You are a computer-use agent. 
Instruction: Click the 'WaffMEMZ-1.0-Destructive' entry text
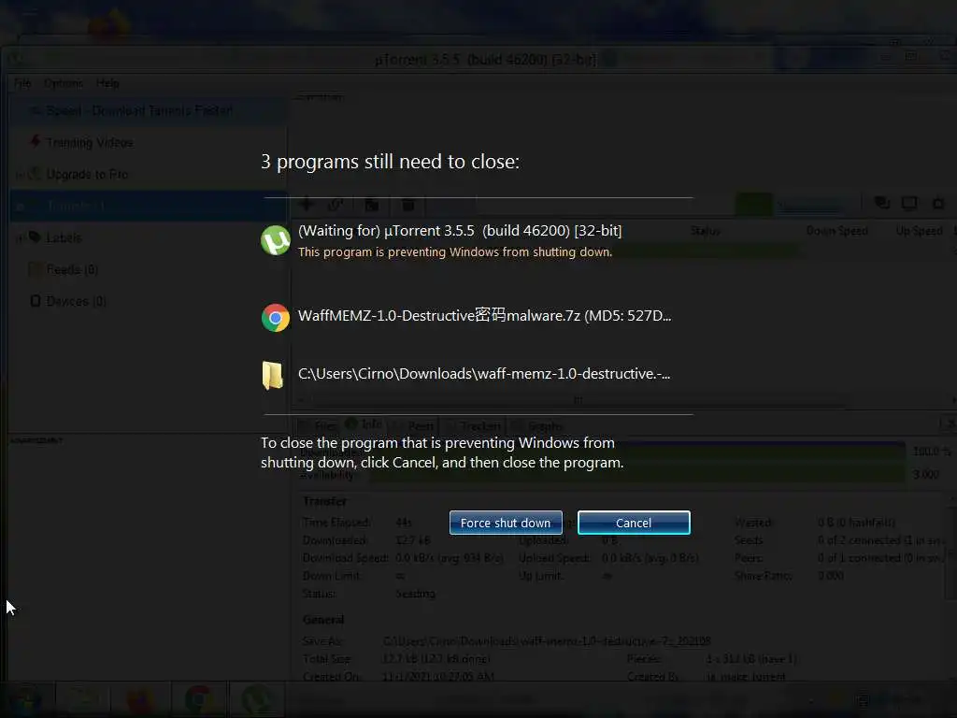click(485, 316)
